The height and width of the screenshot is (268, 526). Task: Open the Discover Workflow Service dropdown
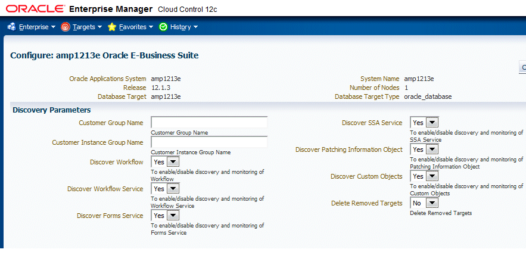[165, 189]
